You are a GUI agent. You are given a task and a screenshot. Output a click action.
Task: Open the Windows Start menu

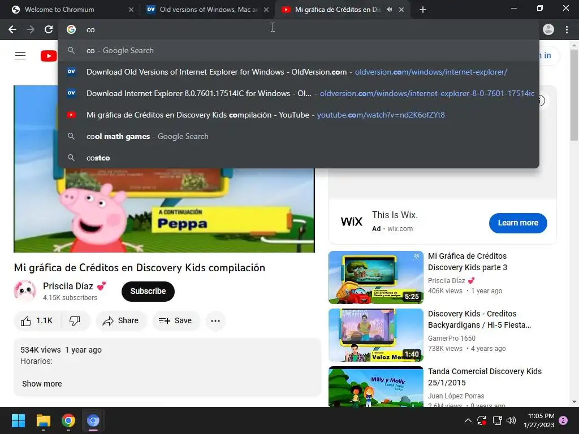18,420
